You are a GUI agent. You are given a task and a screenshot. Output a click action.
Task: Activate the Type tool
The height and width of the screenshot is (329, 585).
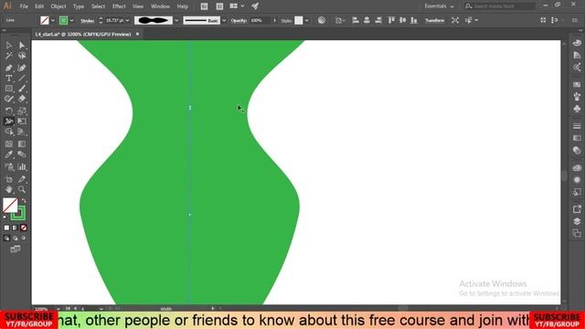9,79
